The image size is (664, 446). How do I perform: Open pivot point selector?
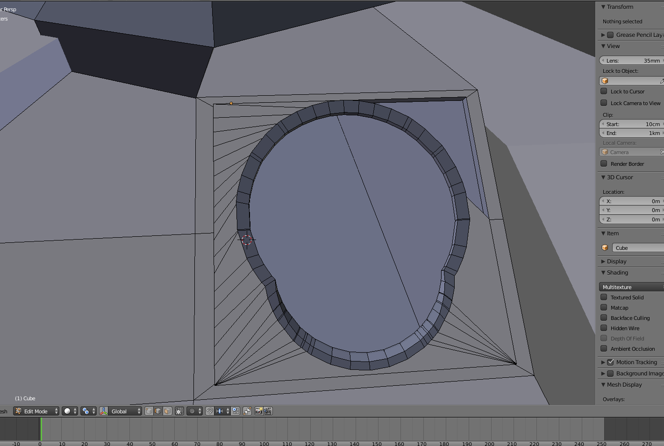(88, 411)
